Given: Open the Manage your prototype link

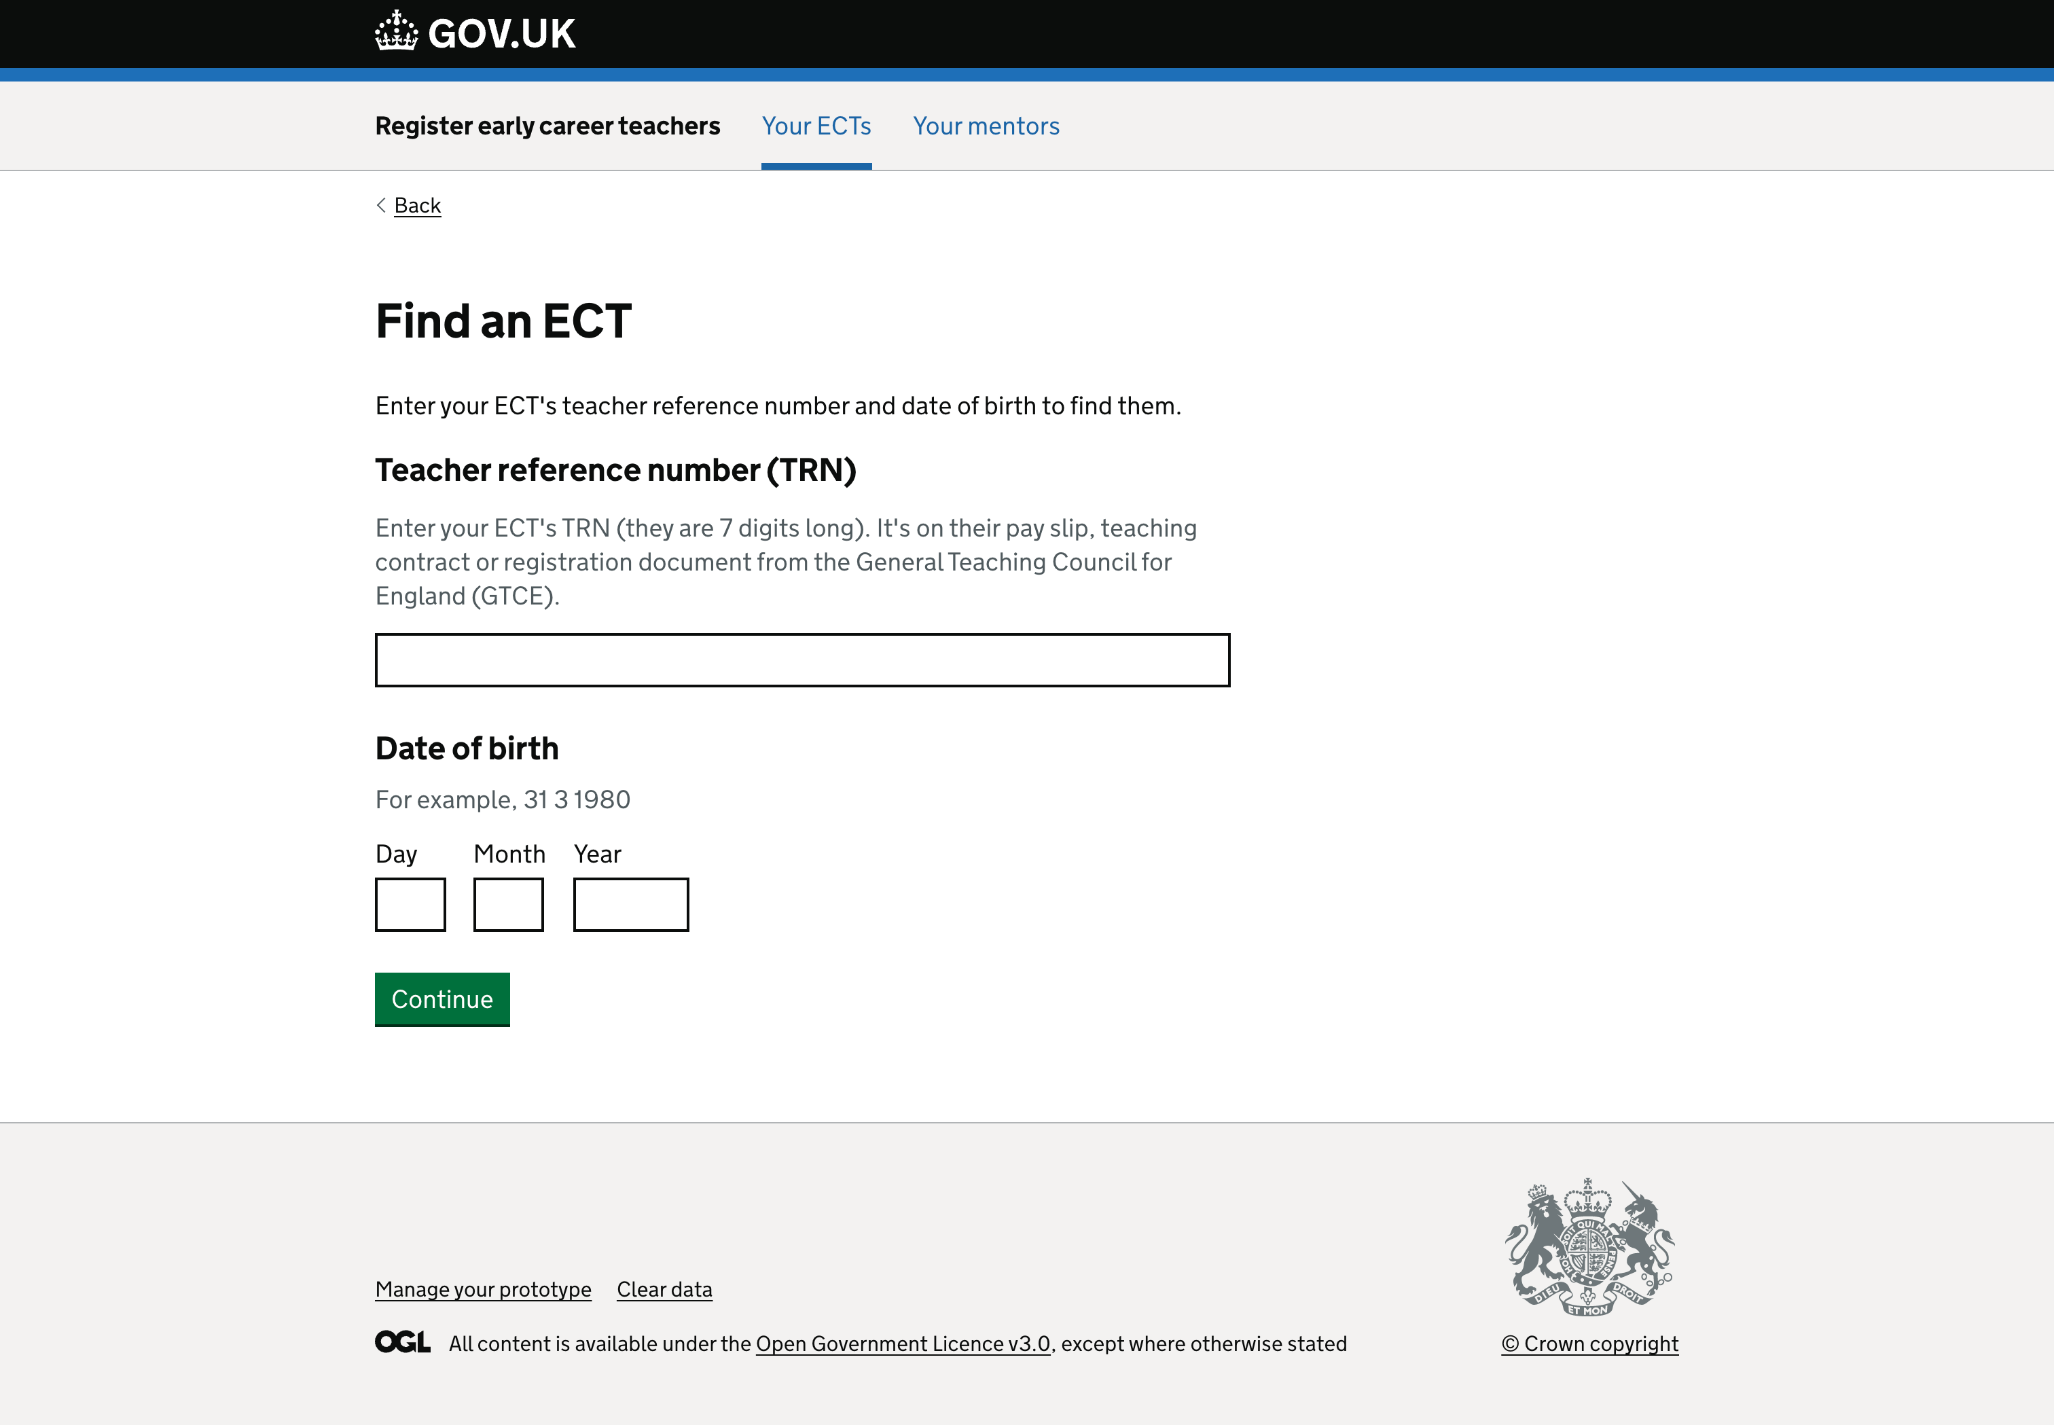Looking at the screenshot, I should [484, 1289].
